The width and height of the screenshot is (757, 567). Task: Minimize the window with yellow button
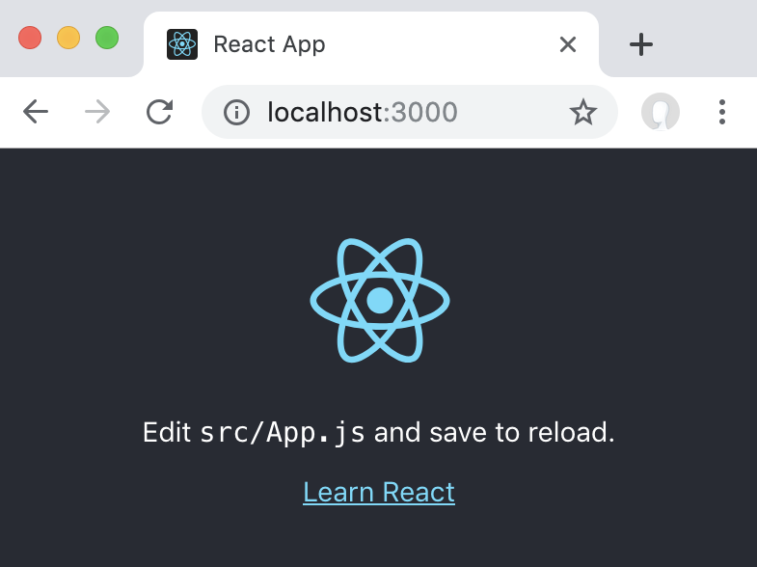click(68, 39)
